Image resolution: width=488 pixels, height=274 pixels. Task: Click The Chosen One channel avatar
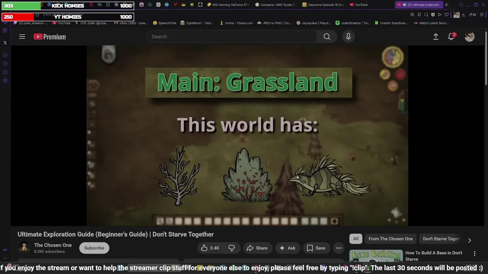[24, 248]
